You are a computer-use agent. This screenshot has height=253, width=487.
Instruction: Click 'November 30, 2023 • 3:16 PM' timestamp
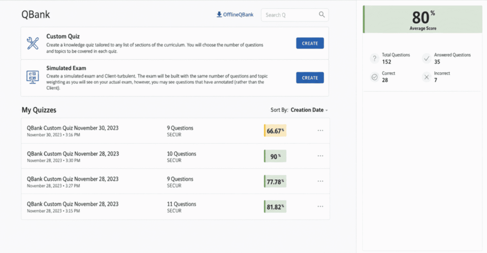tap(53, 135)
